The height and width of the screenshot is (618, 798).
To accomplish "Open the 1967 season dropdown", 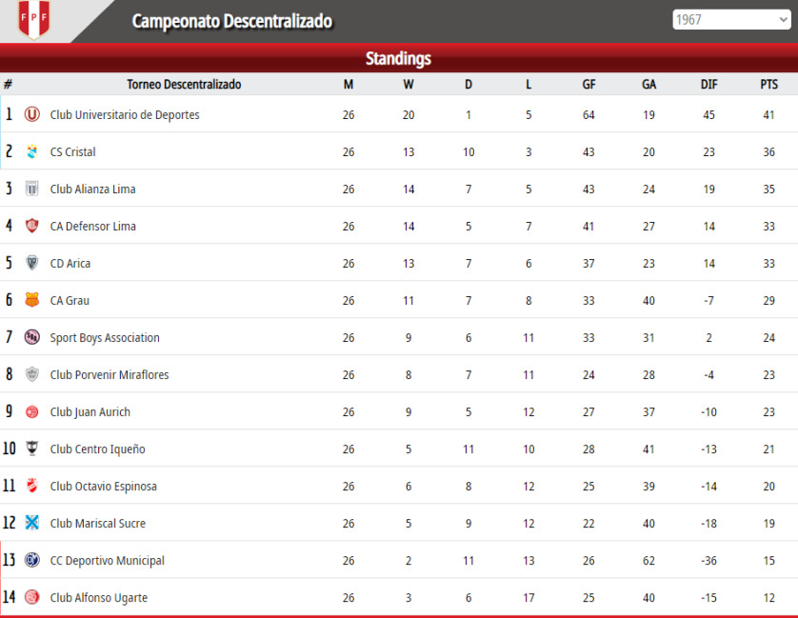I will coord(731,20).
